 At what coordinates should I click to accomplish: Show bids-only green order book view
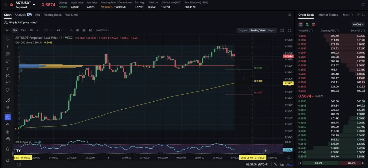307,25
